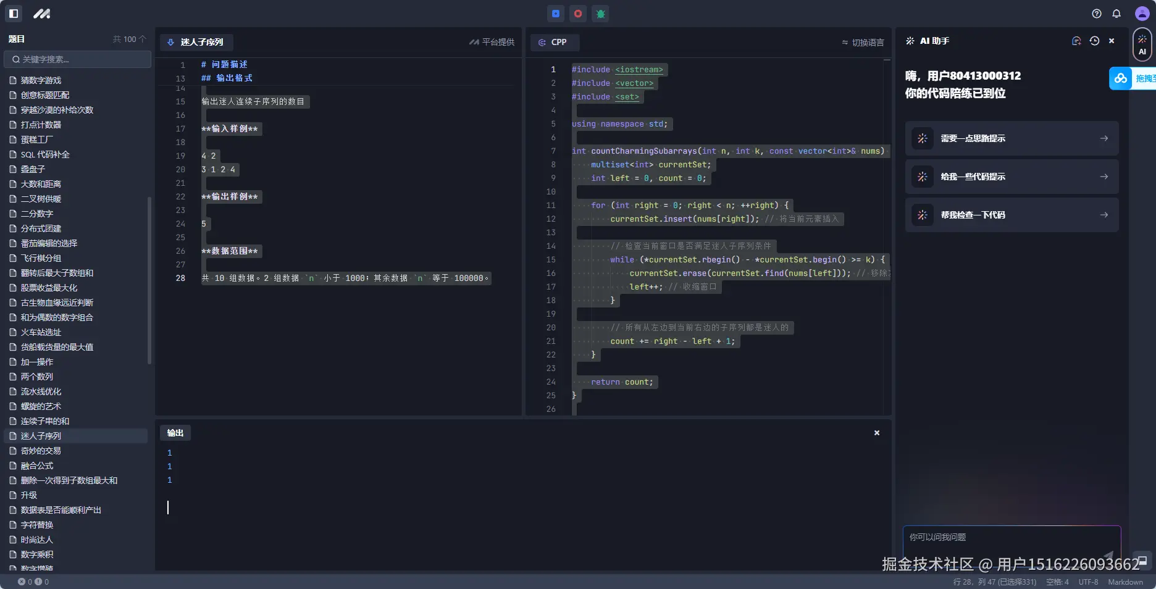
Task: Open the 二分数字 problem
Action: [x=76, y=214]
